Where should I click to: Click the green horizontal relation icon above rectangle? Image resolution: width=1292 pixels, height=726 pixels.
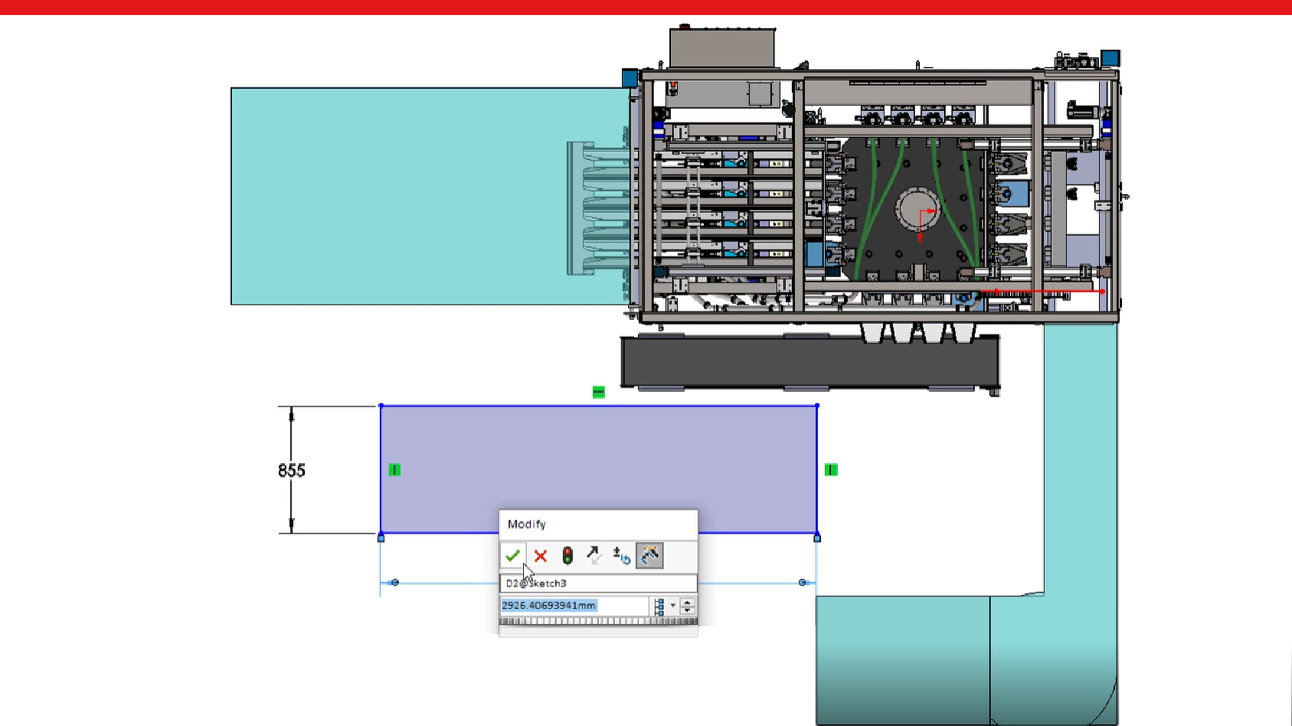point(598,392)
